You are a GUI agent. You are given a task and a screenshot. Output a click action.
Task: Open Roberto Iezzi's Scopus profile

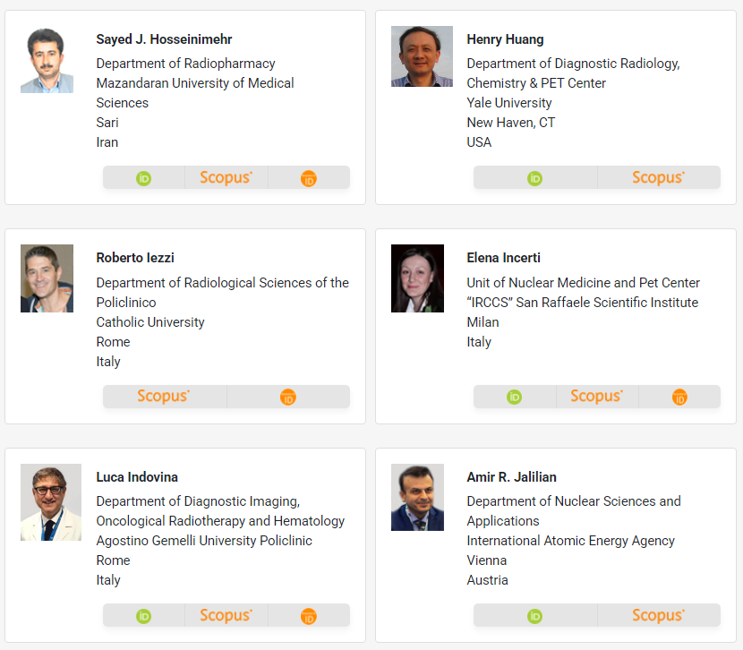point(164,396)
